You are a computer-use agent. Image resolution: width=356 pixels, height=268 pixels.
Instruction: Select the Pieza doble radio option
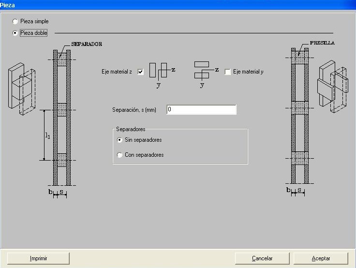pos(15,33)
